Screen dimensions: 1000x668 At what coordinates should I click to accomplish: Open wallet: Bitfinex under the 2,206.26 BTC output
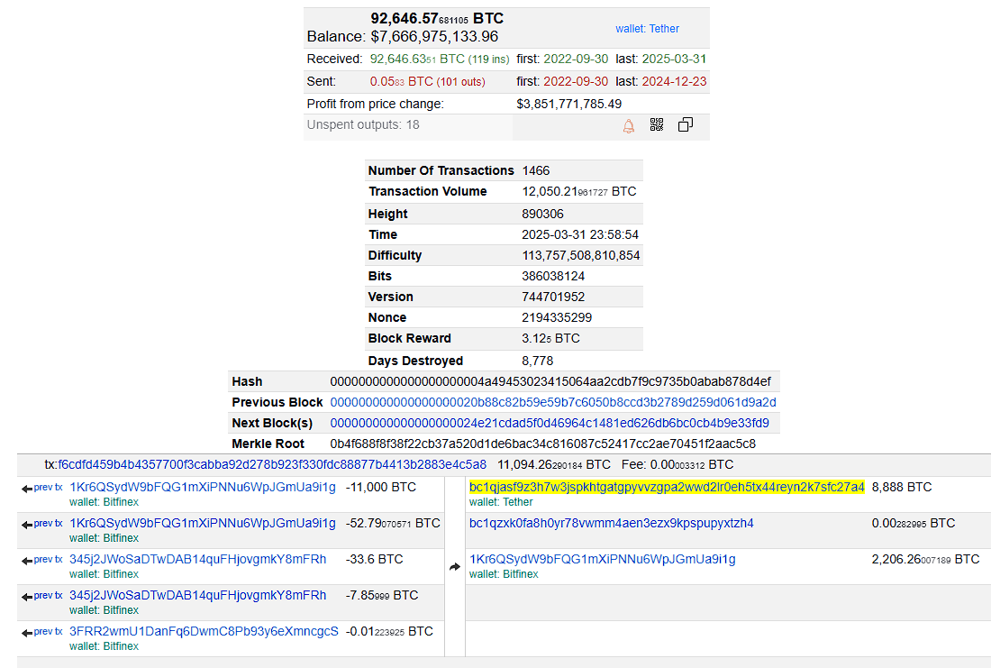[504, 574]
